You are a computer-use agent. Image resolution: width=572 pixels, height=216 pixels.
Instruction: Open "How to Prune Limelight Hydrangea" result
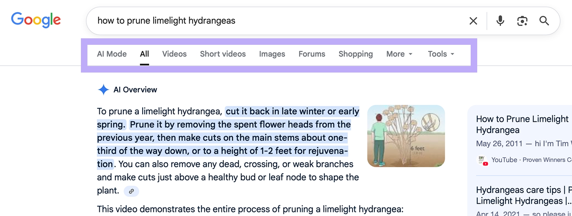point(522,124)
